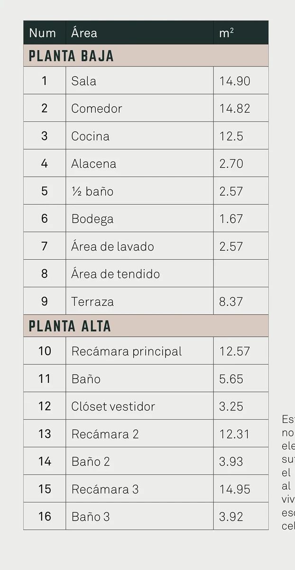This screenshot has height=570, width=295.
Task: Select the Área de tendido row
Action: click(146, 274)
